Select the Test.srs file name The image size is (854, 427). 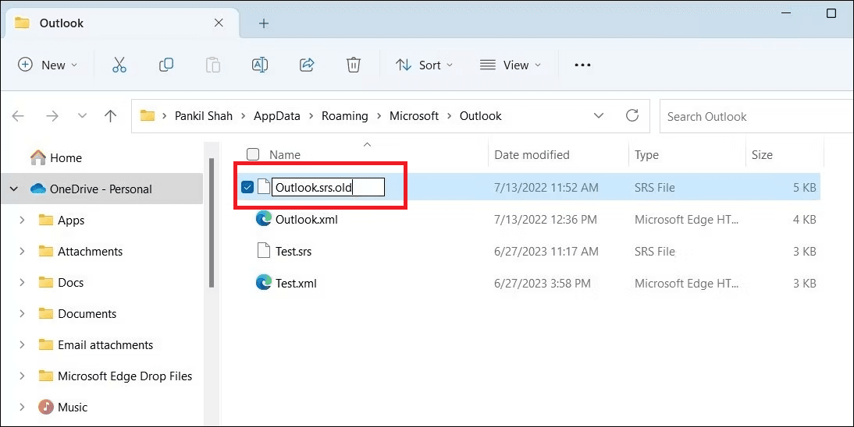coord(294,252)
